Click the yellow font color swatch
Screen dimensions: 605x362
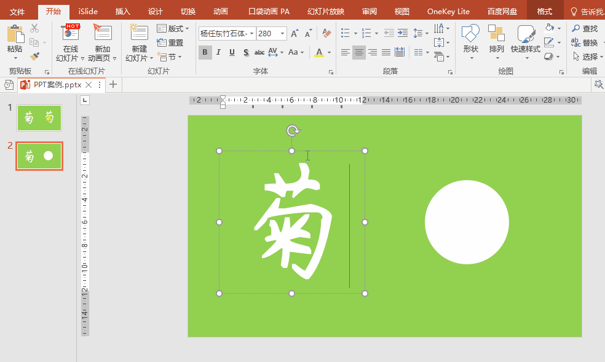[319, 53]
